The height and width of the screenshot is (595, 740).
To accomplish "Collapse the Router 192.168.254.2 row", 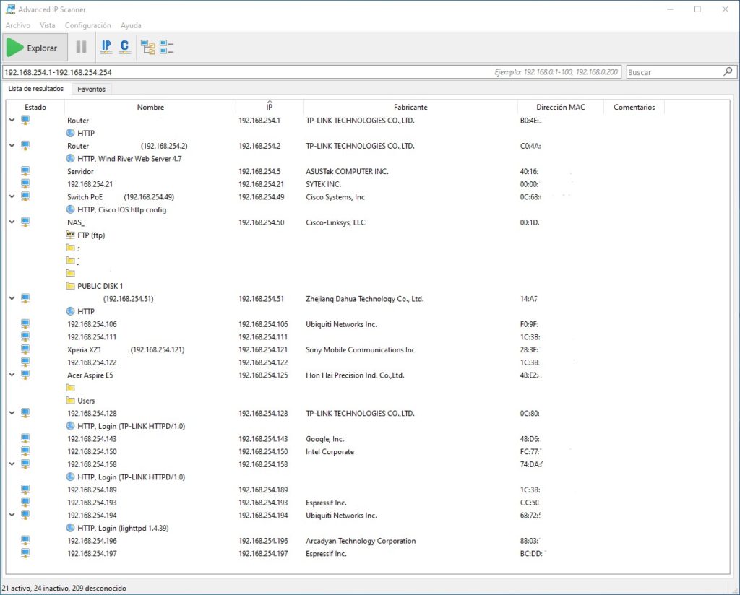I will click(x=12, y=146).
